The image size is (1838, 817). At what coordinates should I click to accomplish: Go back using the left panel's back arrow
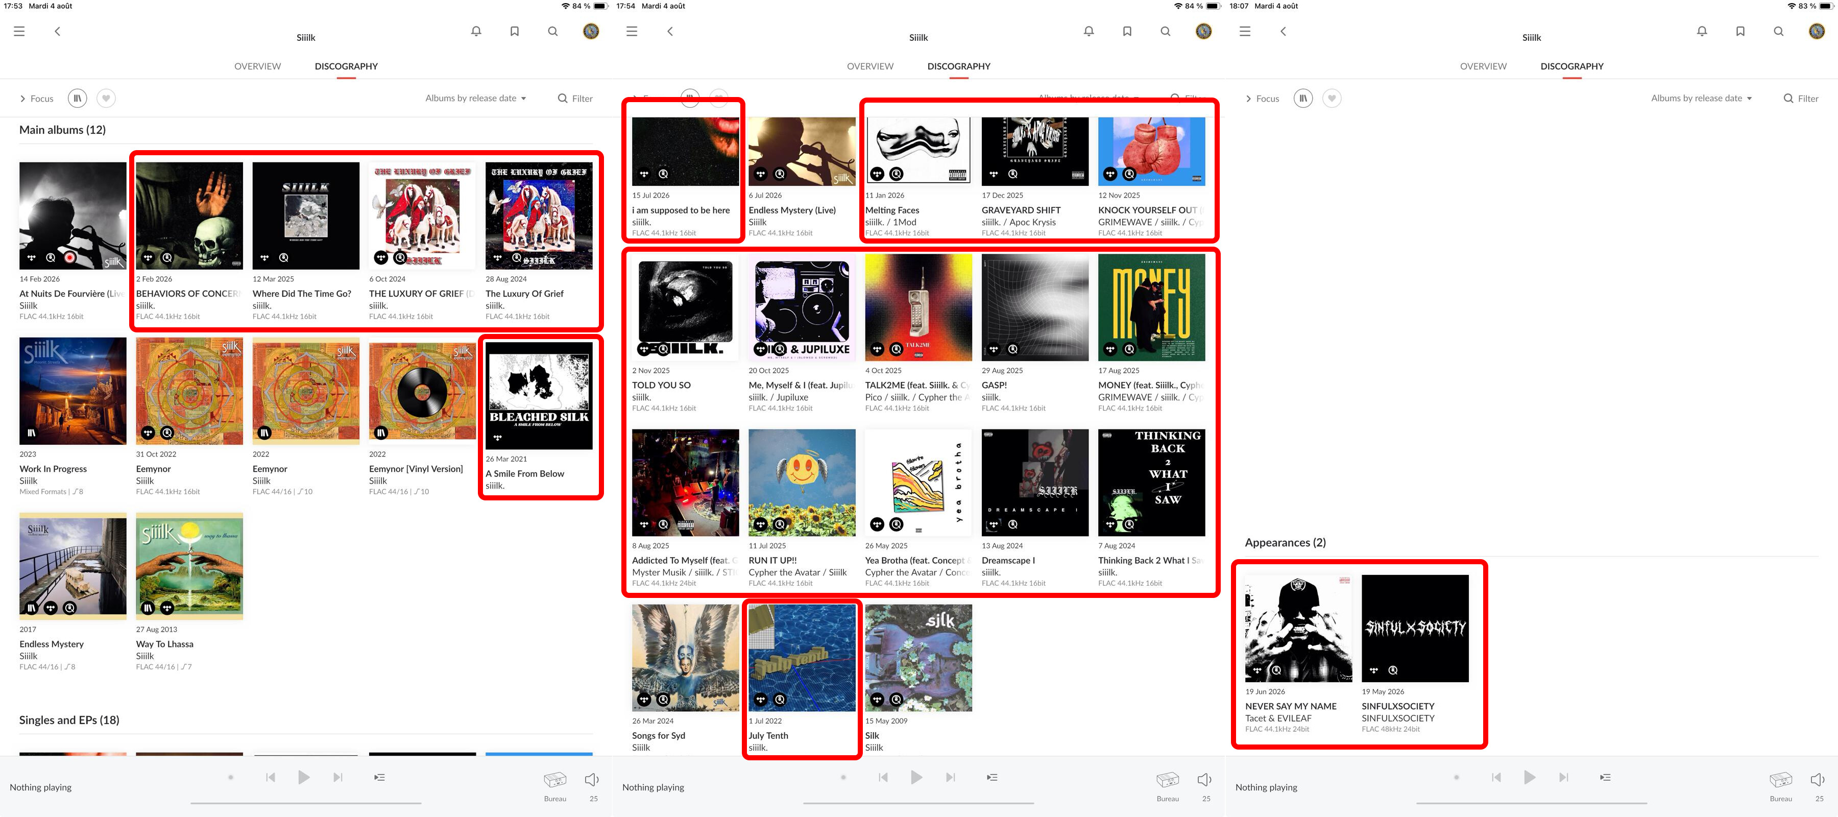[57, 31]
